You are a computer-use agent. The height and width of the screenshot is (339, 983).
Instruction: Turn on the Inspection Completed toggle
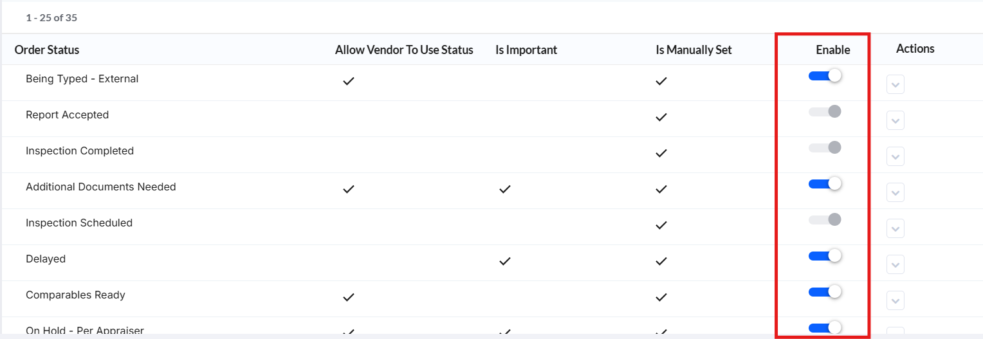(825, 148)
